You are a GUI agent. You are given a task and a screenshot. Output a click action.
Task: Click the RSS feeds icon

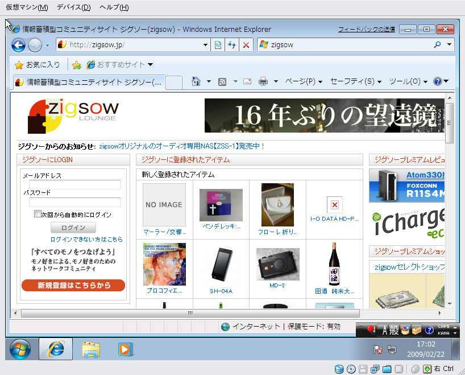point(223,81)
